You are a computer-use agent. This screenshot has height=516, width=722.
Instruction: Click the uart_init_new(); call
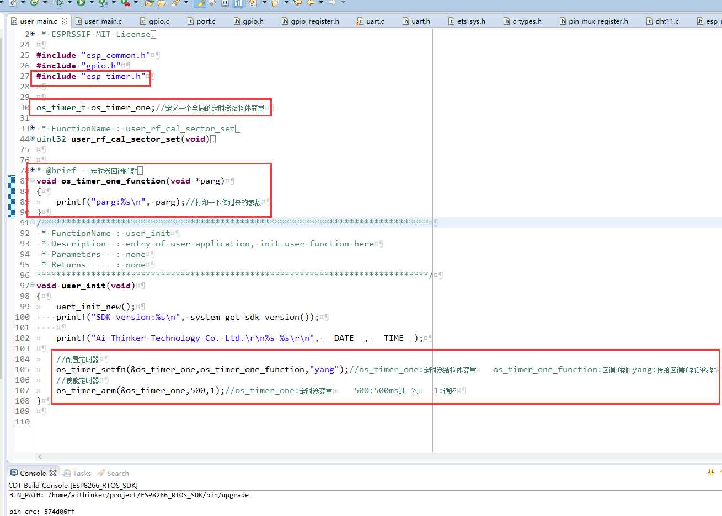pos(95,307)
